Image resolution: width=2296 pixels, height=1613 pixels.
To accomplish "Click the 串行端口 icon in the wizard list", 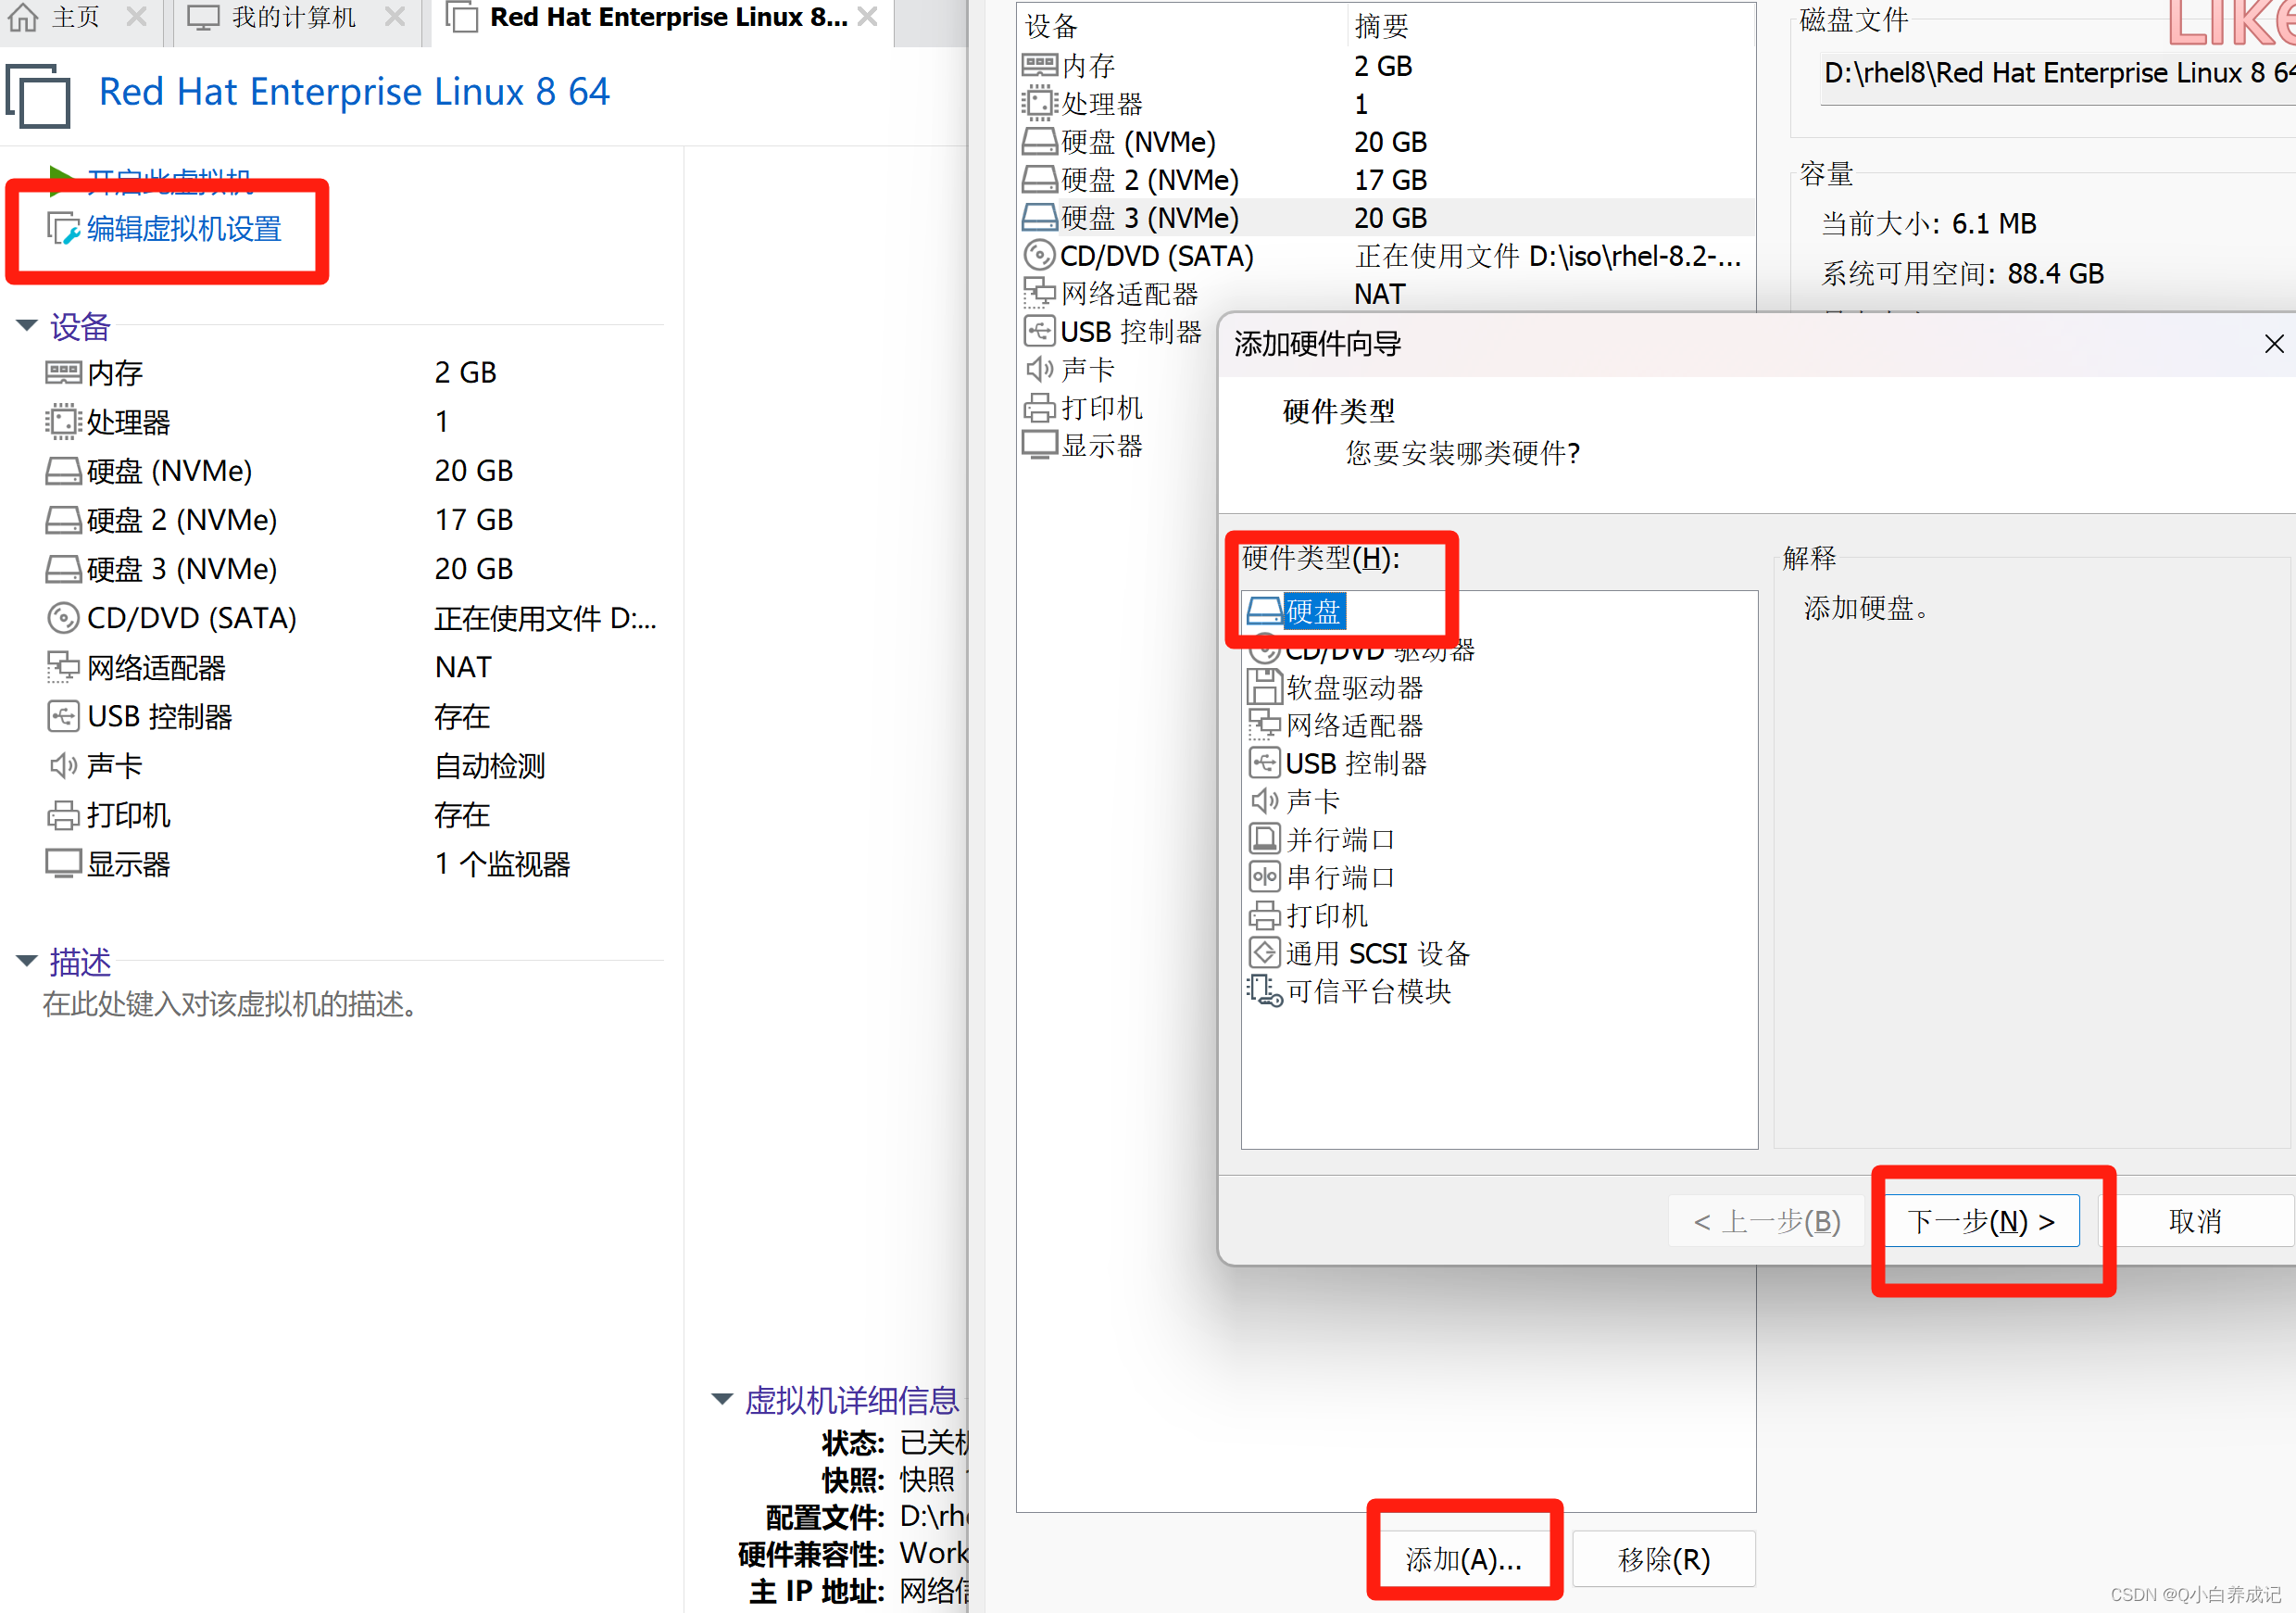I will pos(1265,876).
